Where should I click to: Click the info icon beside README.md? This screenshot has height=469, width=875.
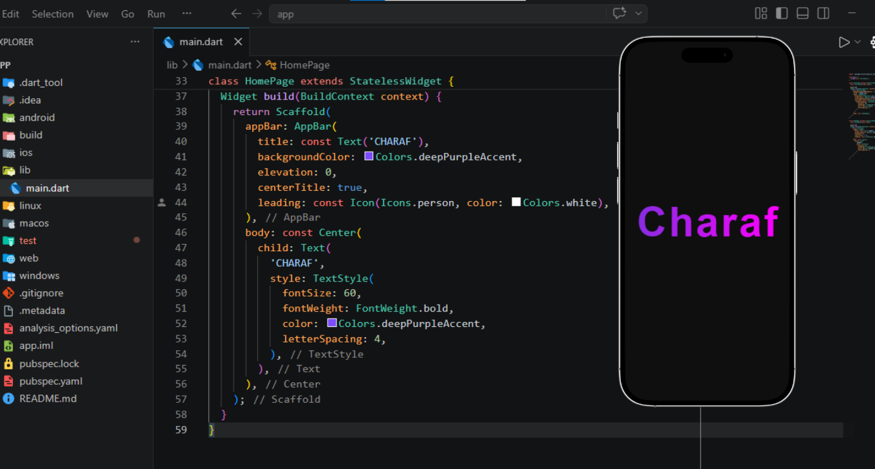coord(8,398)
